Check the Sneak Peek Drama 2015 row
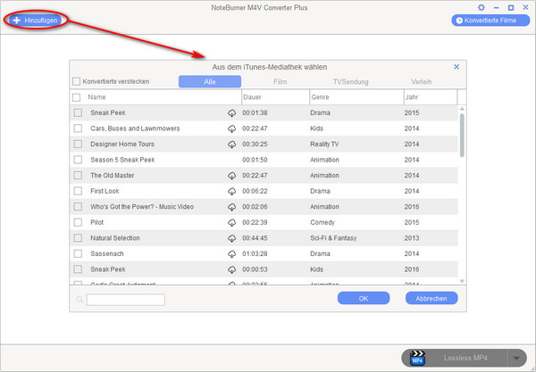Screen dimensions: 536x372 [78, 112]
